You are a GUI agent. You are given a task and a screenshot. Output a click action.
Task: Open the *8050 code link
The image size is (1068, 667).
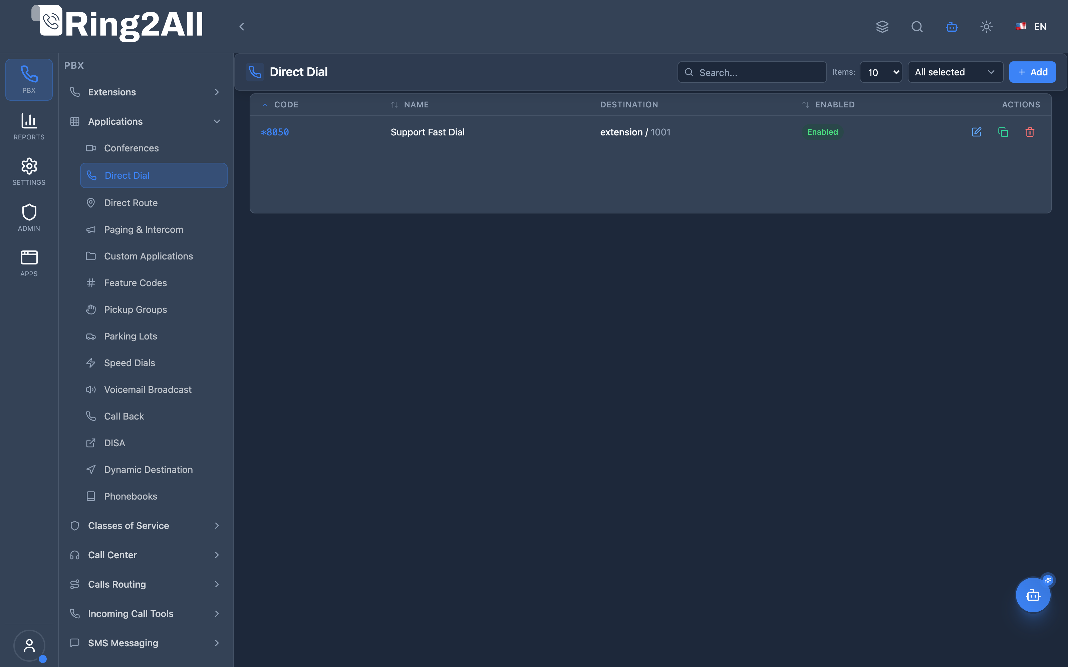(x=275, y=132)
